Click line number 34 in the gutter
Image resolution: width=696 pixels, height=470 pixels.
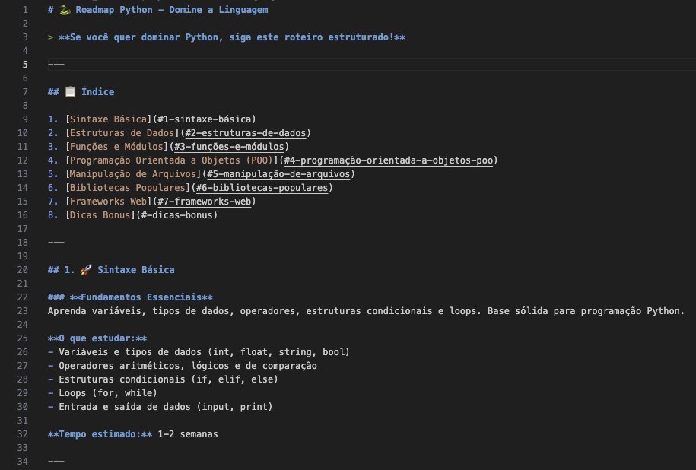tap(23, 462)
